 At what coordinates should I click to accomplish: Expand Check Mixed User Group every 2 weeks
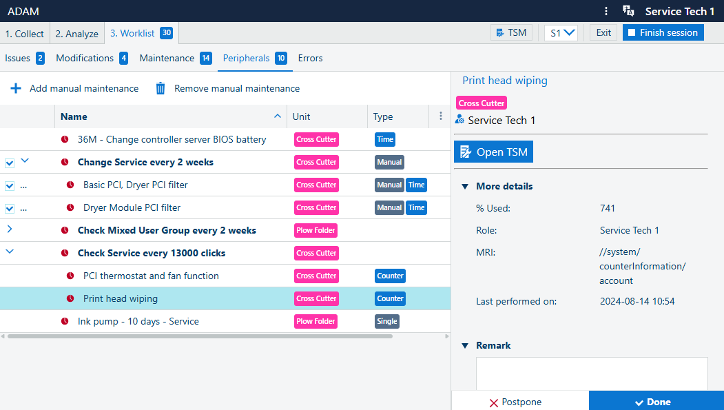(x=10, y=229)
